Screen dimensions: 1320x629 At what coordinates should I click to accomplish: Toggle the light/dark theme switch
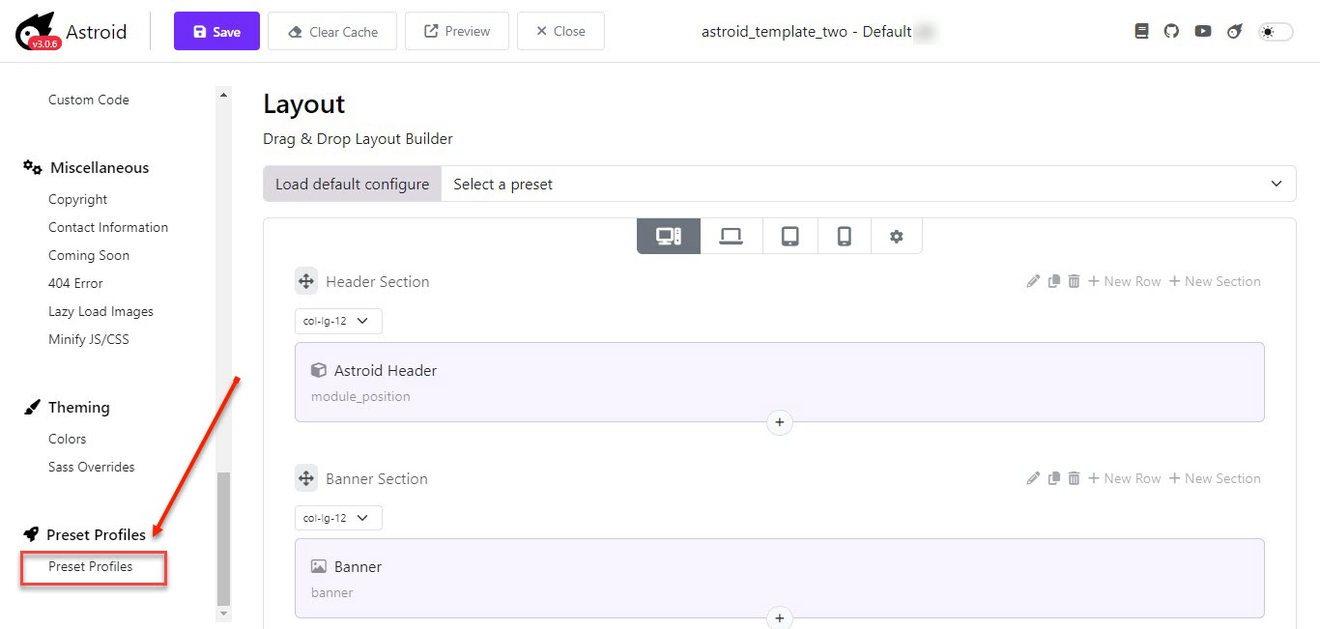[1275, 32]
